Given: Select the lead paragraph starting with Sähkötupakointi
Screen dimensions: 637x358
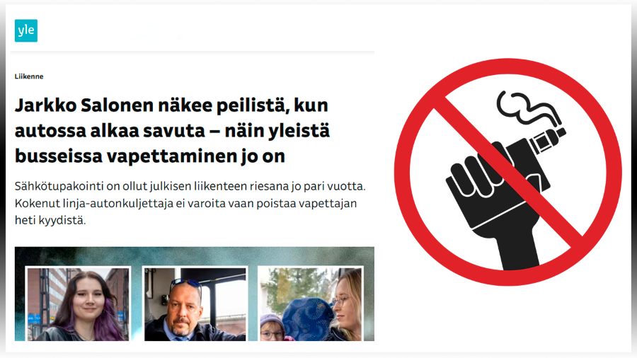Looking at the screenshot, I should click(190, 203).
